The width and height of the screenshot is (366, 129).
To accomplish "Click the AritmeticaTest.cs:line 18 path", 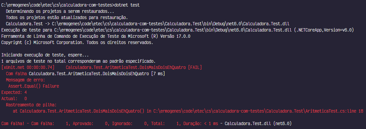I will (258, 111).
